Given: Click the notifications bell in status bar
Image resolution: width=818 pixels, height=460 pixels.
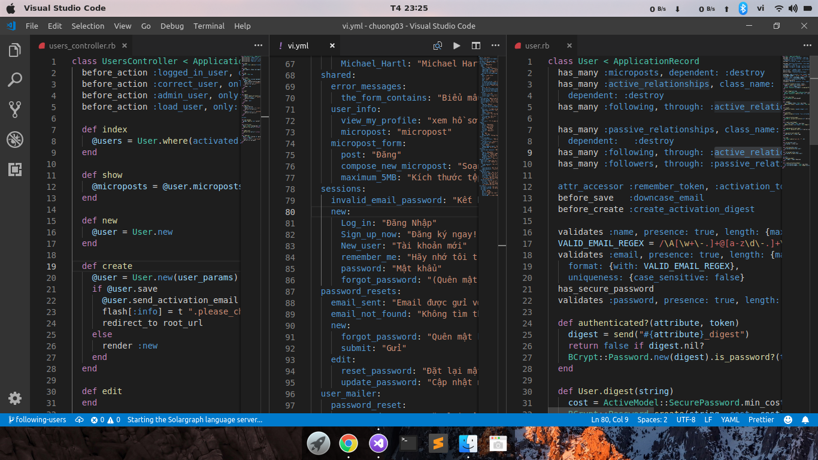Looking at the screenshot, I should pos(805,420).
